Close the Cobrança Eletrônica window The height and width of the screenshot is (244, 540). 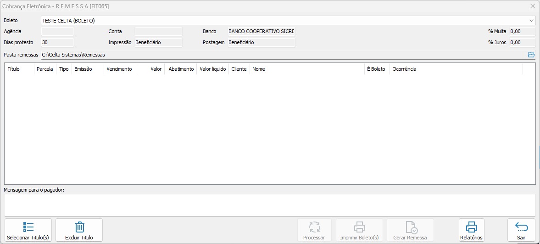532,6
